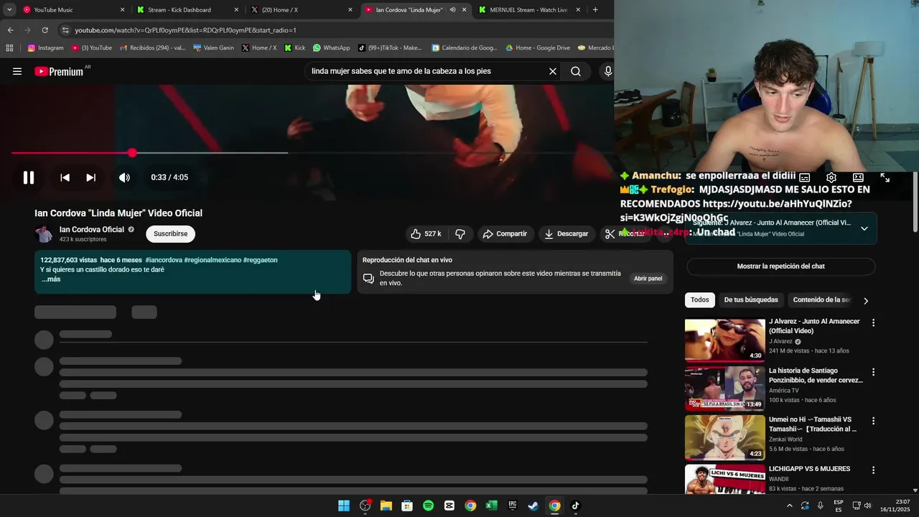Screen dimensions: 919x517
Task: Open Ian Cordova channel avatar
Action: (x=44, y=233)
